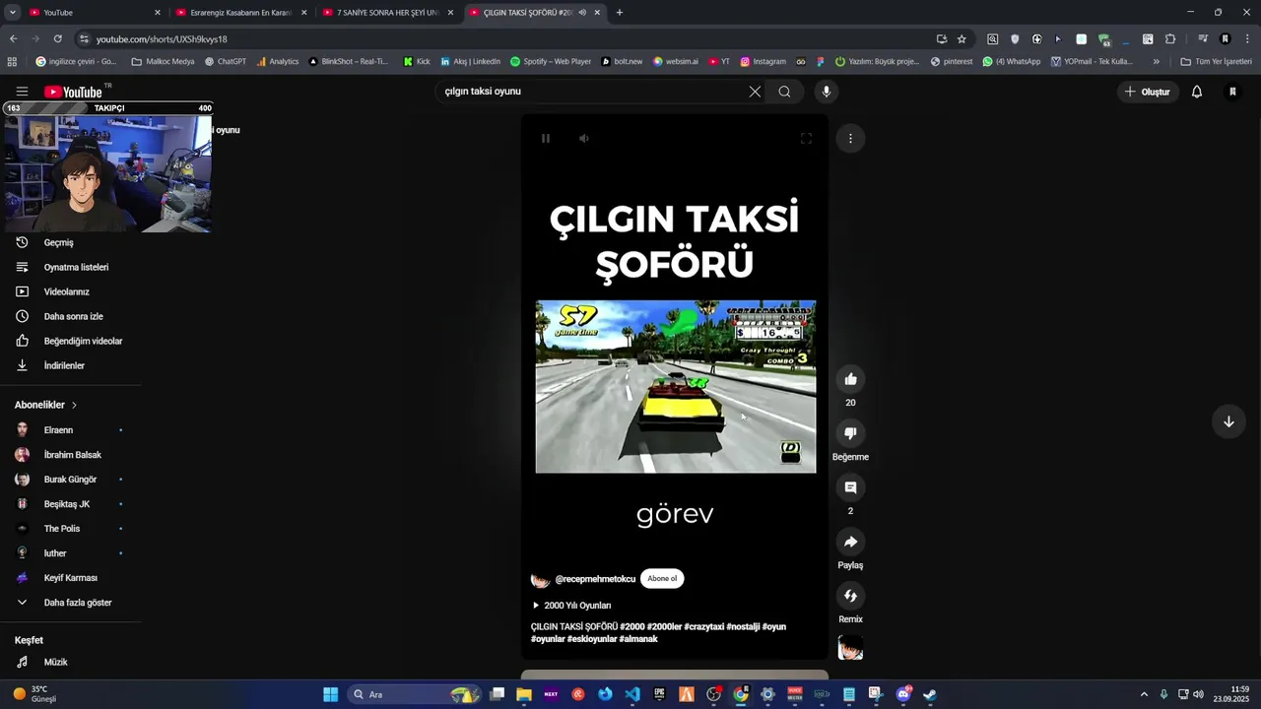Open Steam from taskbar
1261x709 pixels.
929,694
